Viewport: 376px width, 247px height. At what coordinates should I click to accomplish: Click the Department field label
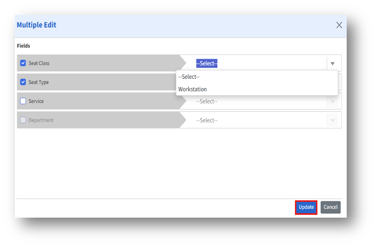(x=41, y=120)
